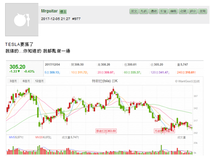Click the 連結 link button
The image size is (214, 159).
click(x=153, y=11)
